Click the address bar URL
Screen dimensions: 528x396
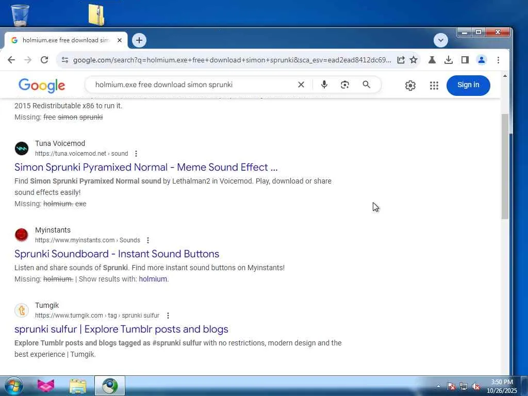click(232, 60)
